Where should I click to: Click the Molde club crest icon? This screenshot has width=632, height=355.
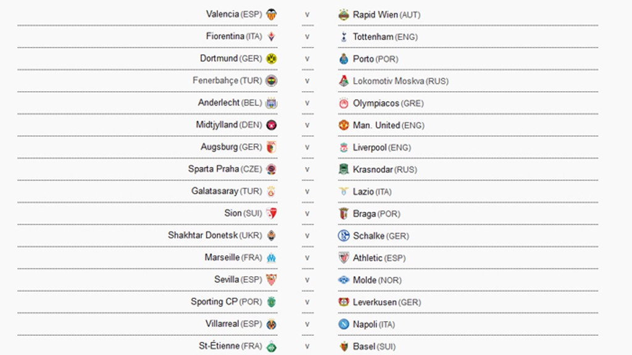[344, 280]
